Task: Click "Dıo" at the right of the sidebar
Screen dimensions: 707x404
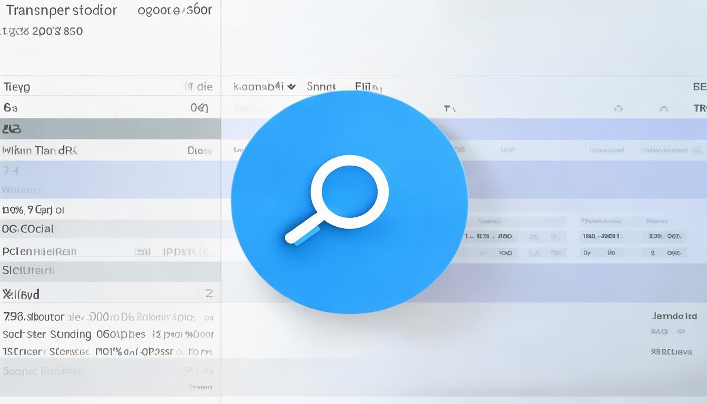Action: coord(199,150)
